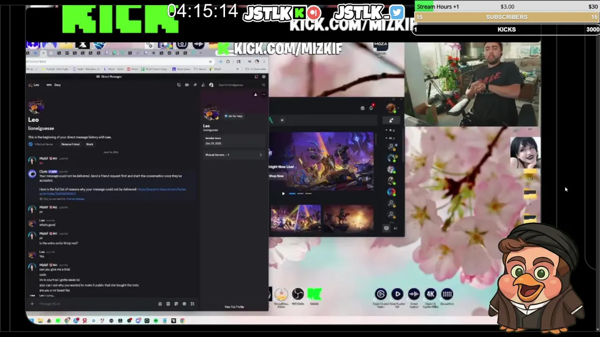Open more options on Leo's profile panel

263,95
